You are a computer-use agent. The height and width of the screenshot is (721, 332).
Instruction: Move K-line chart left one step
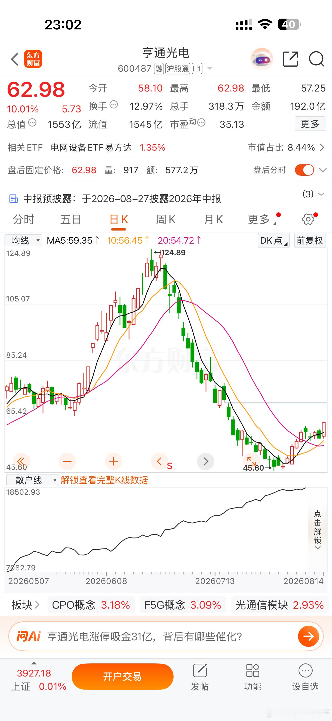click(x=159, y=461)
